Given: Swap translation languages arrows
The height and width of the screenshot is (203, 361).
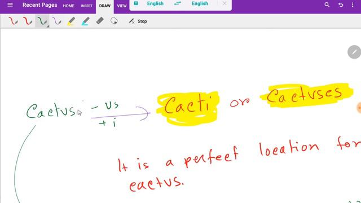Looking at the screenshot, I should pos(177,3).
